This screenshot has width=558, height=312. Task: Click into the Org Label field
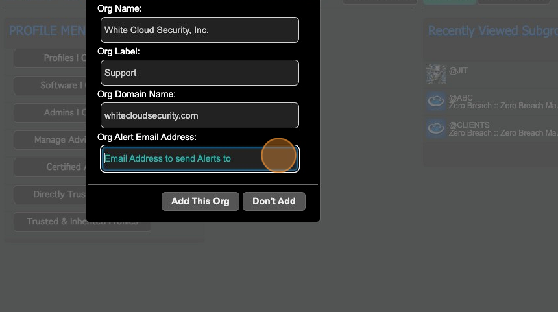tap(200, 73)
